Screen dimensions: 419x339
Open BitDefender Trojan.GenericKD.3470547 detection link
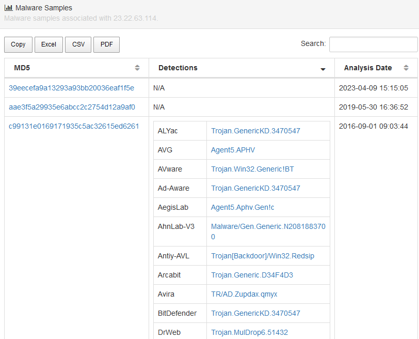point(255,313)
